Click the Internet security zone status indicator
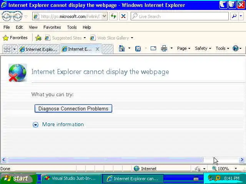Image resolution: width=246 pixels, height=184 pixels. [145, 169]
